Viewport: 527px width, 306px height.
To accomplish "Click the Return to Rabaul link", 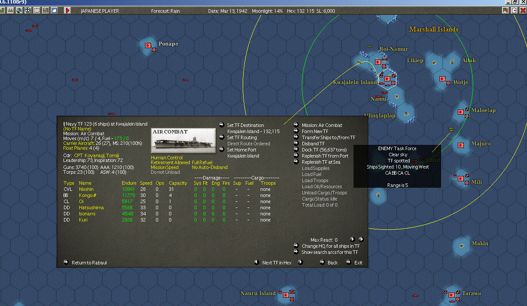I will [x=89, y=263].
